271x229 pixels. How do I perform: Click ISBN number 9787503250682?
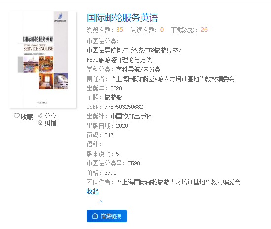coord(123,107)
